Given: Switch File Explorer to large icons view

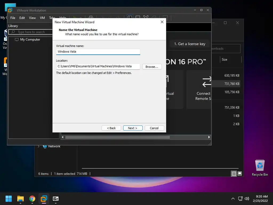Looking at the screenshot, I should pyautogui.click(x=240, y=174).
